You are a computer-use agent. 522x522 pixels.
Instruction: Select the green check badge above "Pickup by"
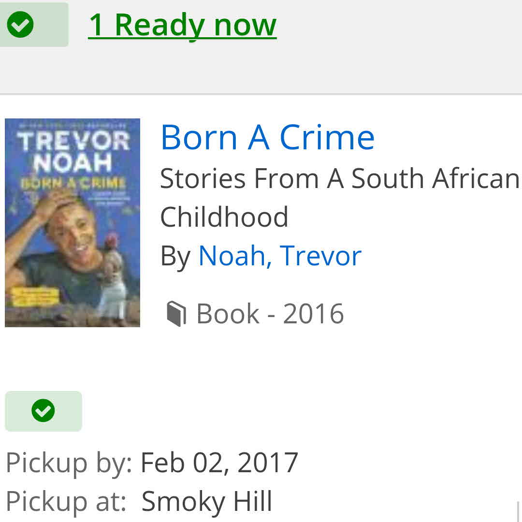coord(43,411)
